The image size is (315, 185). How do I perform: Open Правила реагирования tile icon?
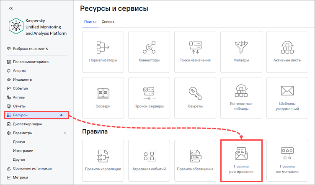[x=241, y=154]
